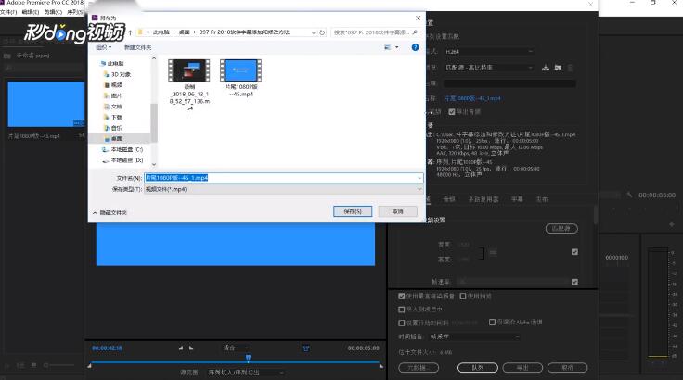Viewport: 683px width, 380px height.
Task: Click the 匹配源 match source button
Action: 561,229
